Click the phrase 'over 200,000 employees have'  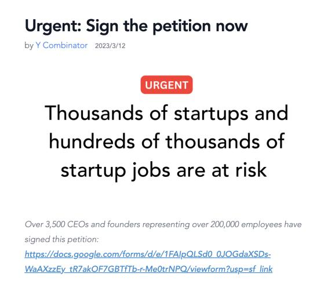[x=247, y=224]
